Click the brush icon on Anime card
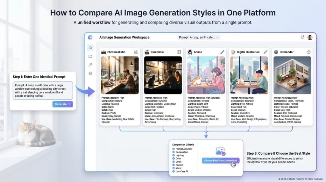This screenshot has height=182, width=326. coord(222,52)
